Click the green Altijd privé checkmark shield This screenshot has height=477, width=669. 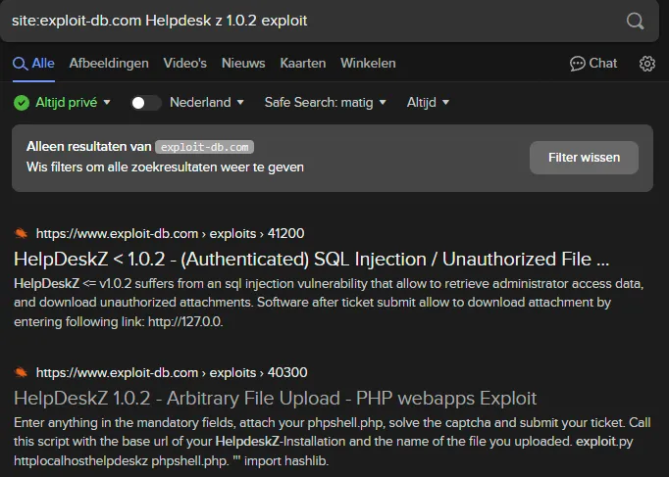tap(22, 103)
